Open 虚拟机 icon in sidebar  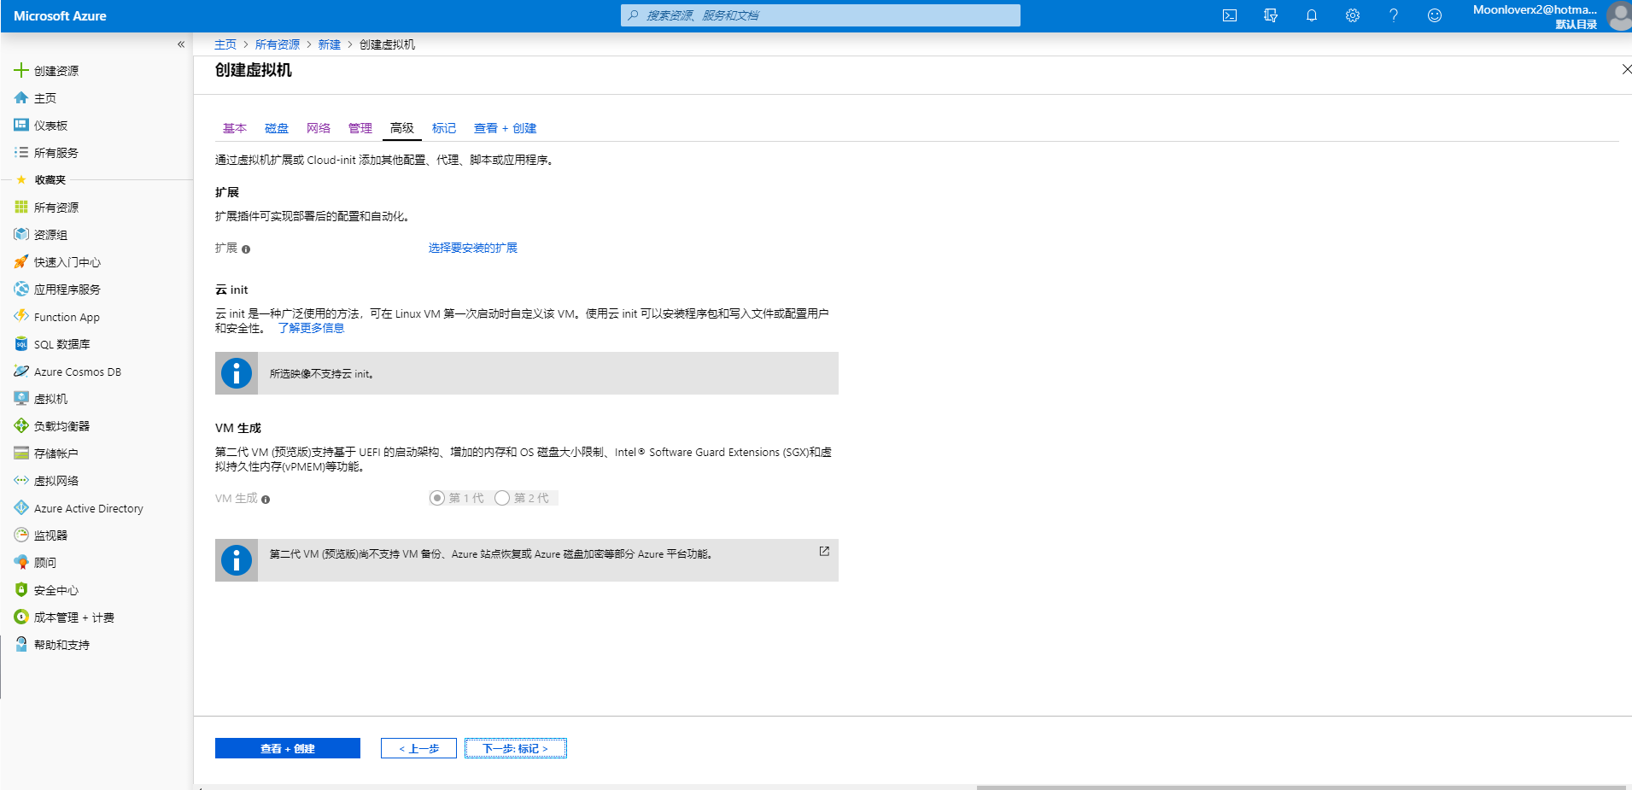pyautogui.click(x=21, y=398)
